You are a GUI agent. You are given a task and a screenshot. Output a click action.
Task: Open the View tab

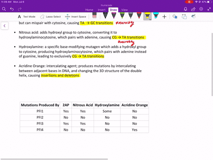125,10
